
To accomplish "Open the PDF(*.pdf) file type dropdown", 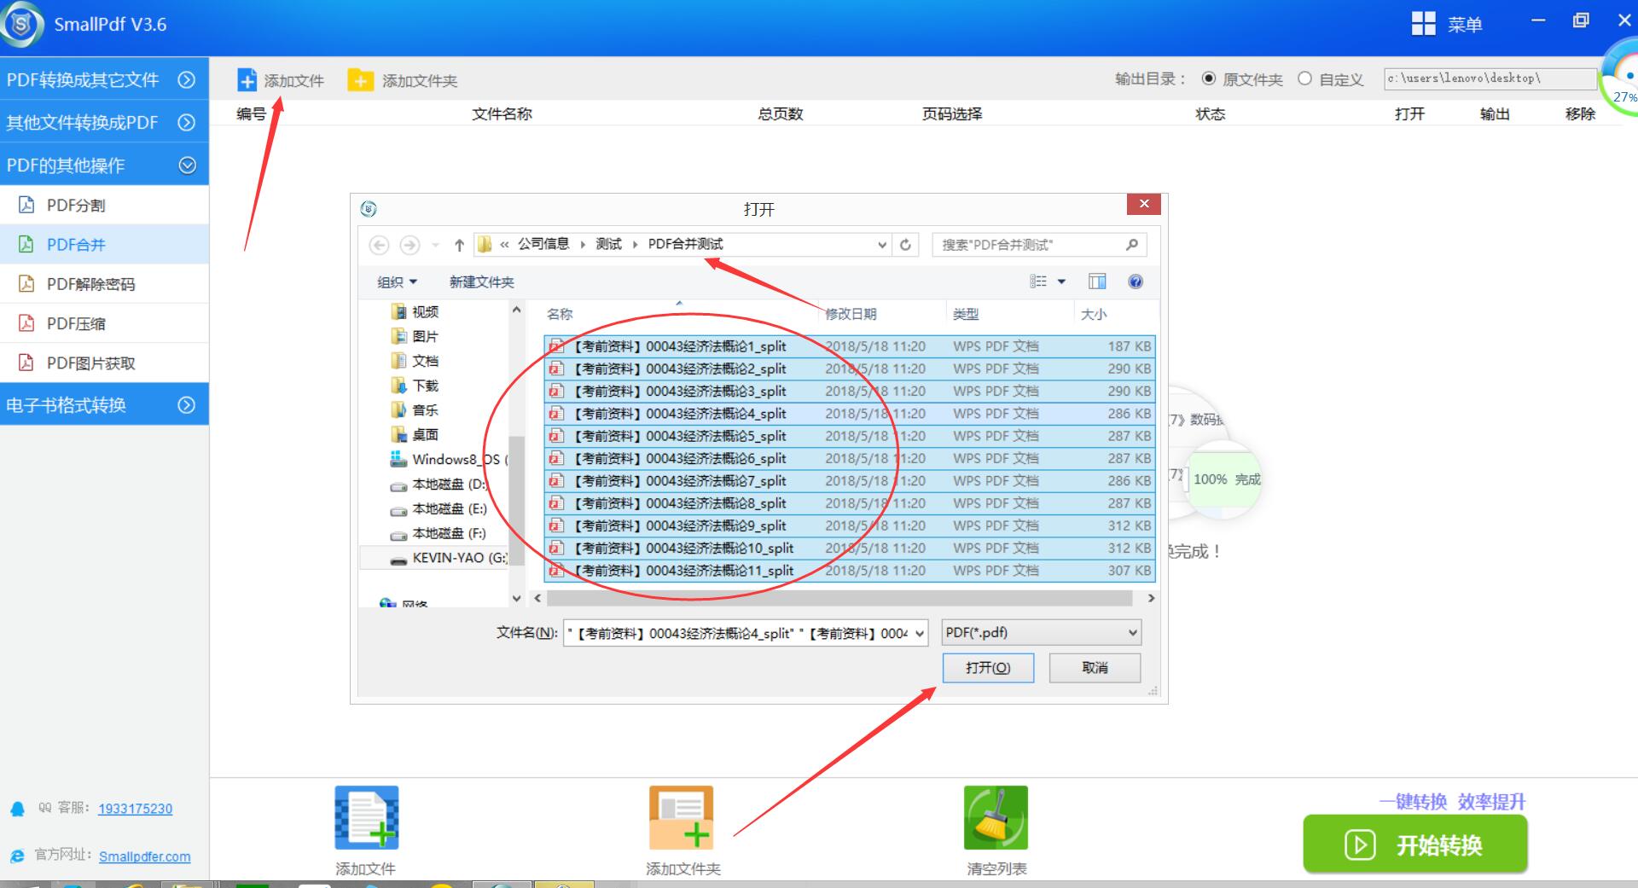I will click(1041, 633).
